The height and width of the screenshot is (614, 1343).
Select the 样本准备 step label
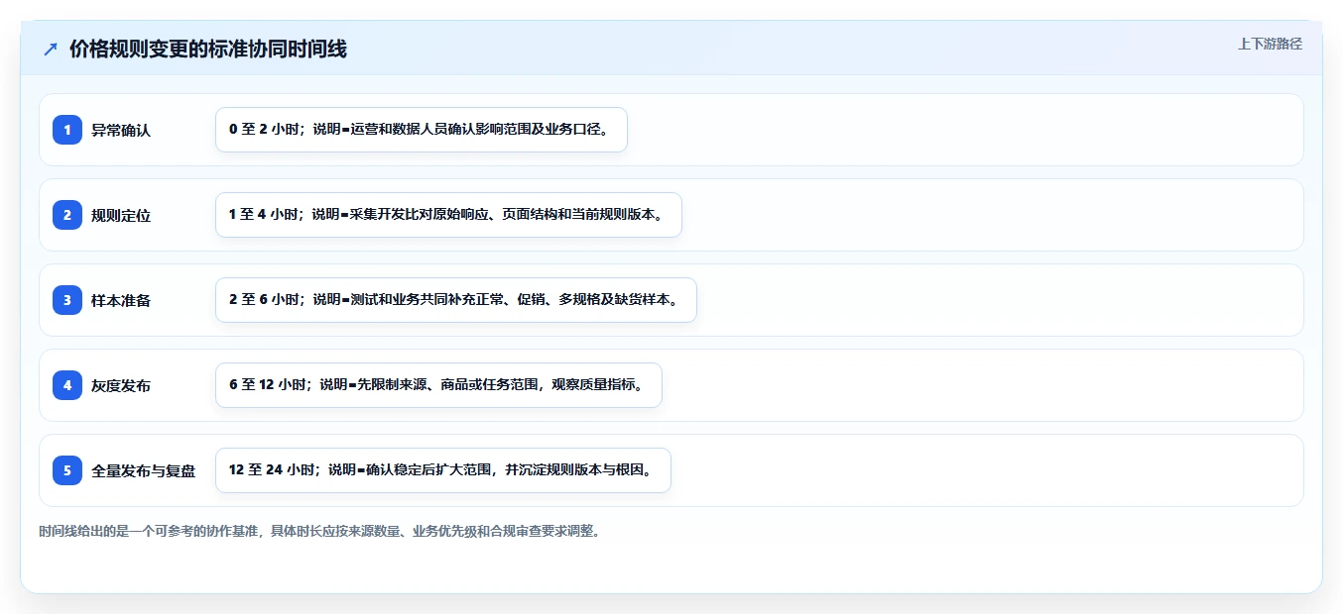(121, 300)
